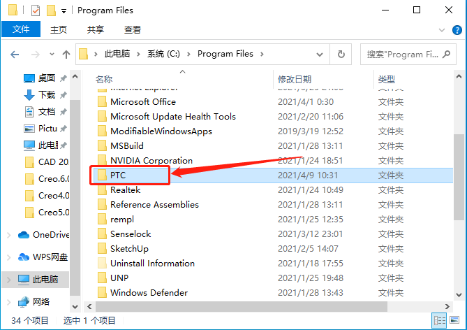Click the horizontal scrollbar right arrow
Screen dimensions: 467x330
click(447, 306)
